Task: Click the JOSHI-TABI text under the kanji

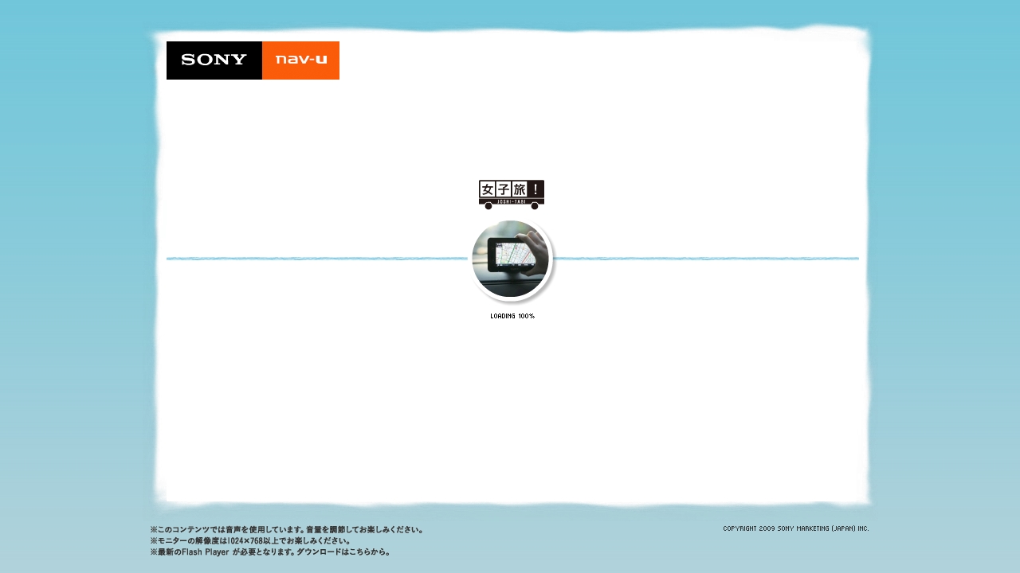Action: [511, 201]
